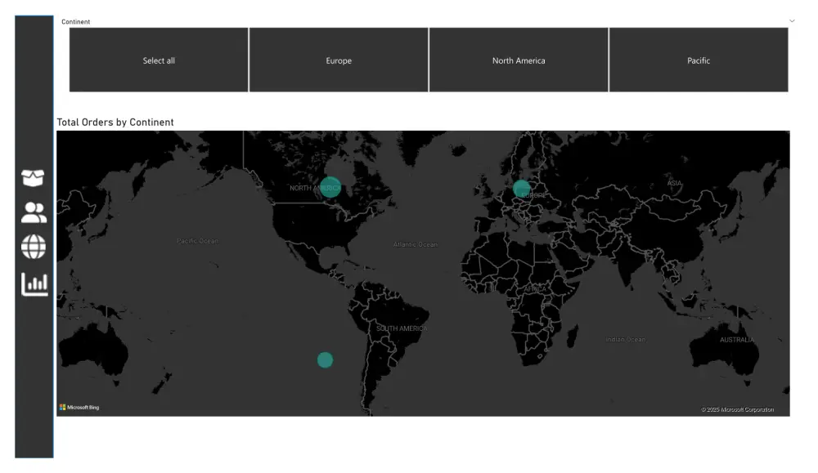Toggle the Europe filter in the slicer
Viewport: 818px width, 473px height.
(338, 60)
